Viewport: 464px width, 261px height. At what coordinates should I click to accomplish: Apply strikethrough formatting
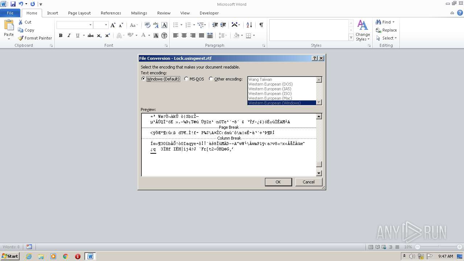pos(91,36)
